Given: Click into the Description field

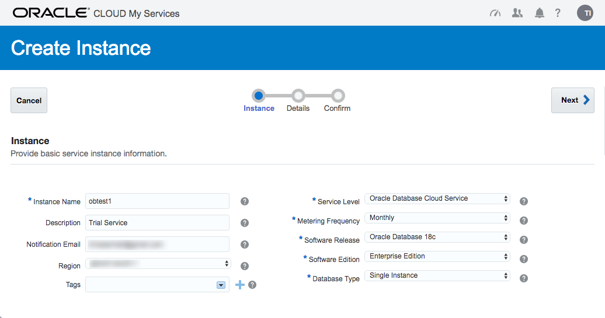Looking at the screenshot, I should click(158, 223).
